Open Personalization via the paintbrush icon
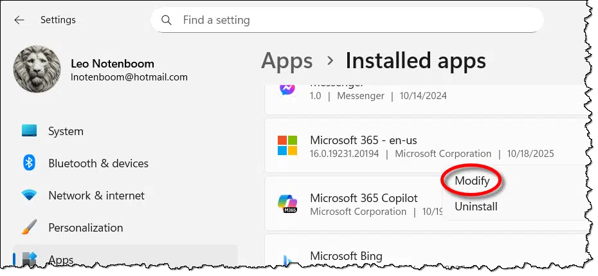The image size is (598, 276). click(29, 228)
